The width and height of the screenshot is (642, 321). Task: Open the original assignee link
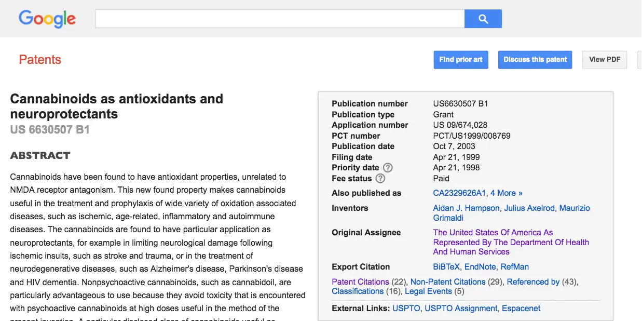(x=511, y=242)
